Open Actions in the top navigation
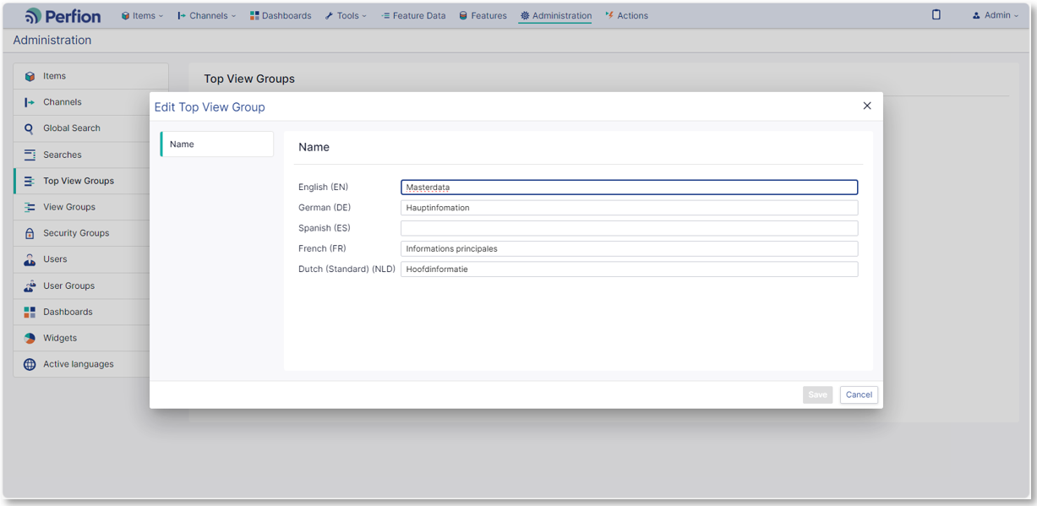1037x506 pixels. coord(626,16)
